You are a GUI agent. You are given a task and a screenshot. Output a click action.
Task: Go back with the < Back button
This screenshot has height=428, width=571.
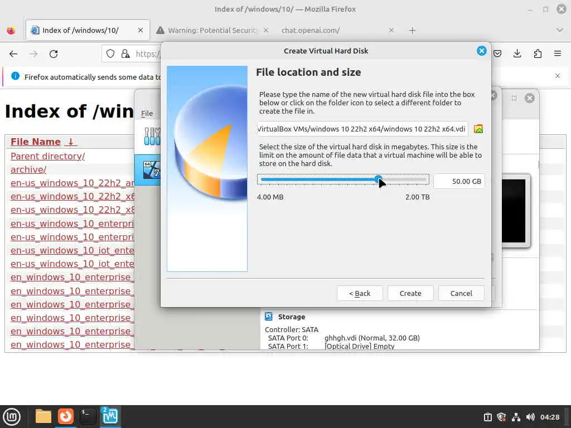360,293
